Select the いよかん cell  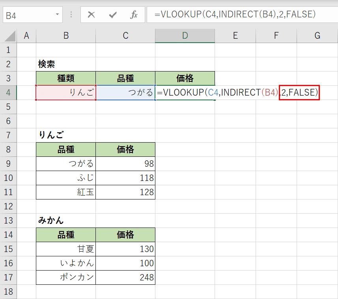point(66,263)
